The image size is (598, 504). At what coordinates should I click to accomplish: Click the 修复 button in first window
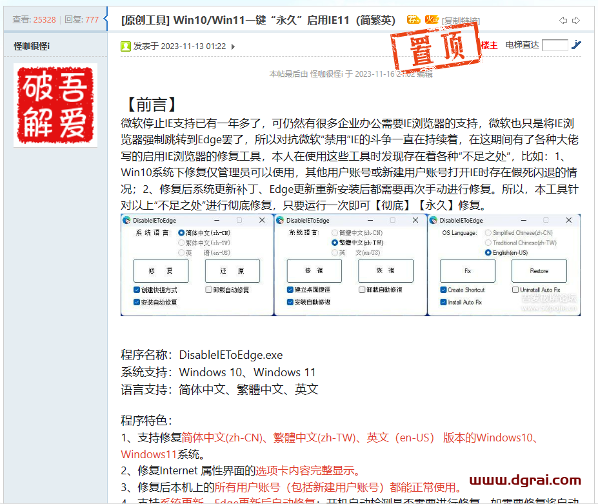pyautogui.click(x=161, y=271)
